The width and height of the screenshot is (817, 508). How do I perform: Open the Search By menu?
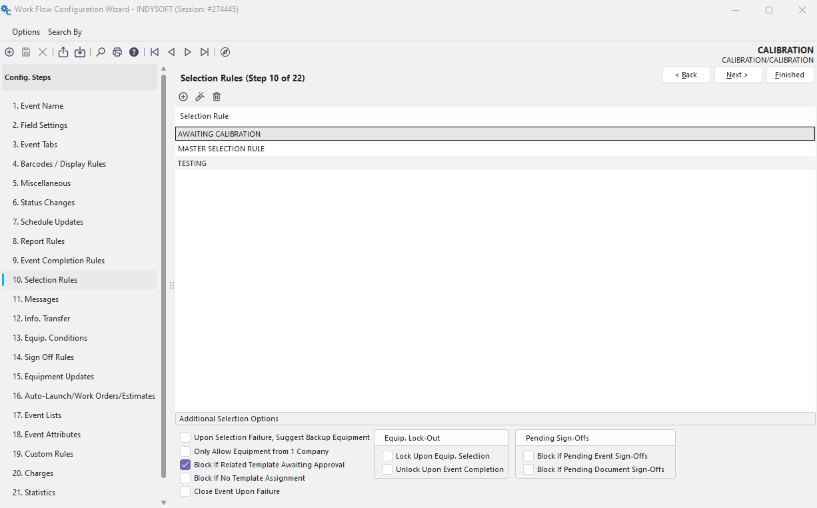click(65, 32)
